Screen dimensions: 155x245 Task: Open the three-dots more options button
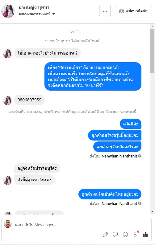pos(105,11)
